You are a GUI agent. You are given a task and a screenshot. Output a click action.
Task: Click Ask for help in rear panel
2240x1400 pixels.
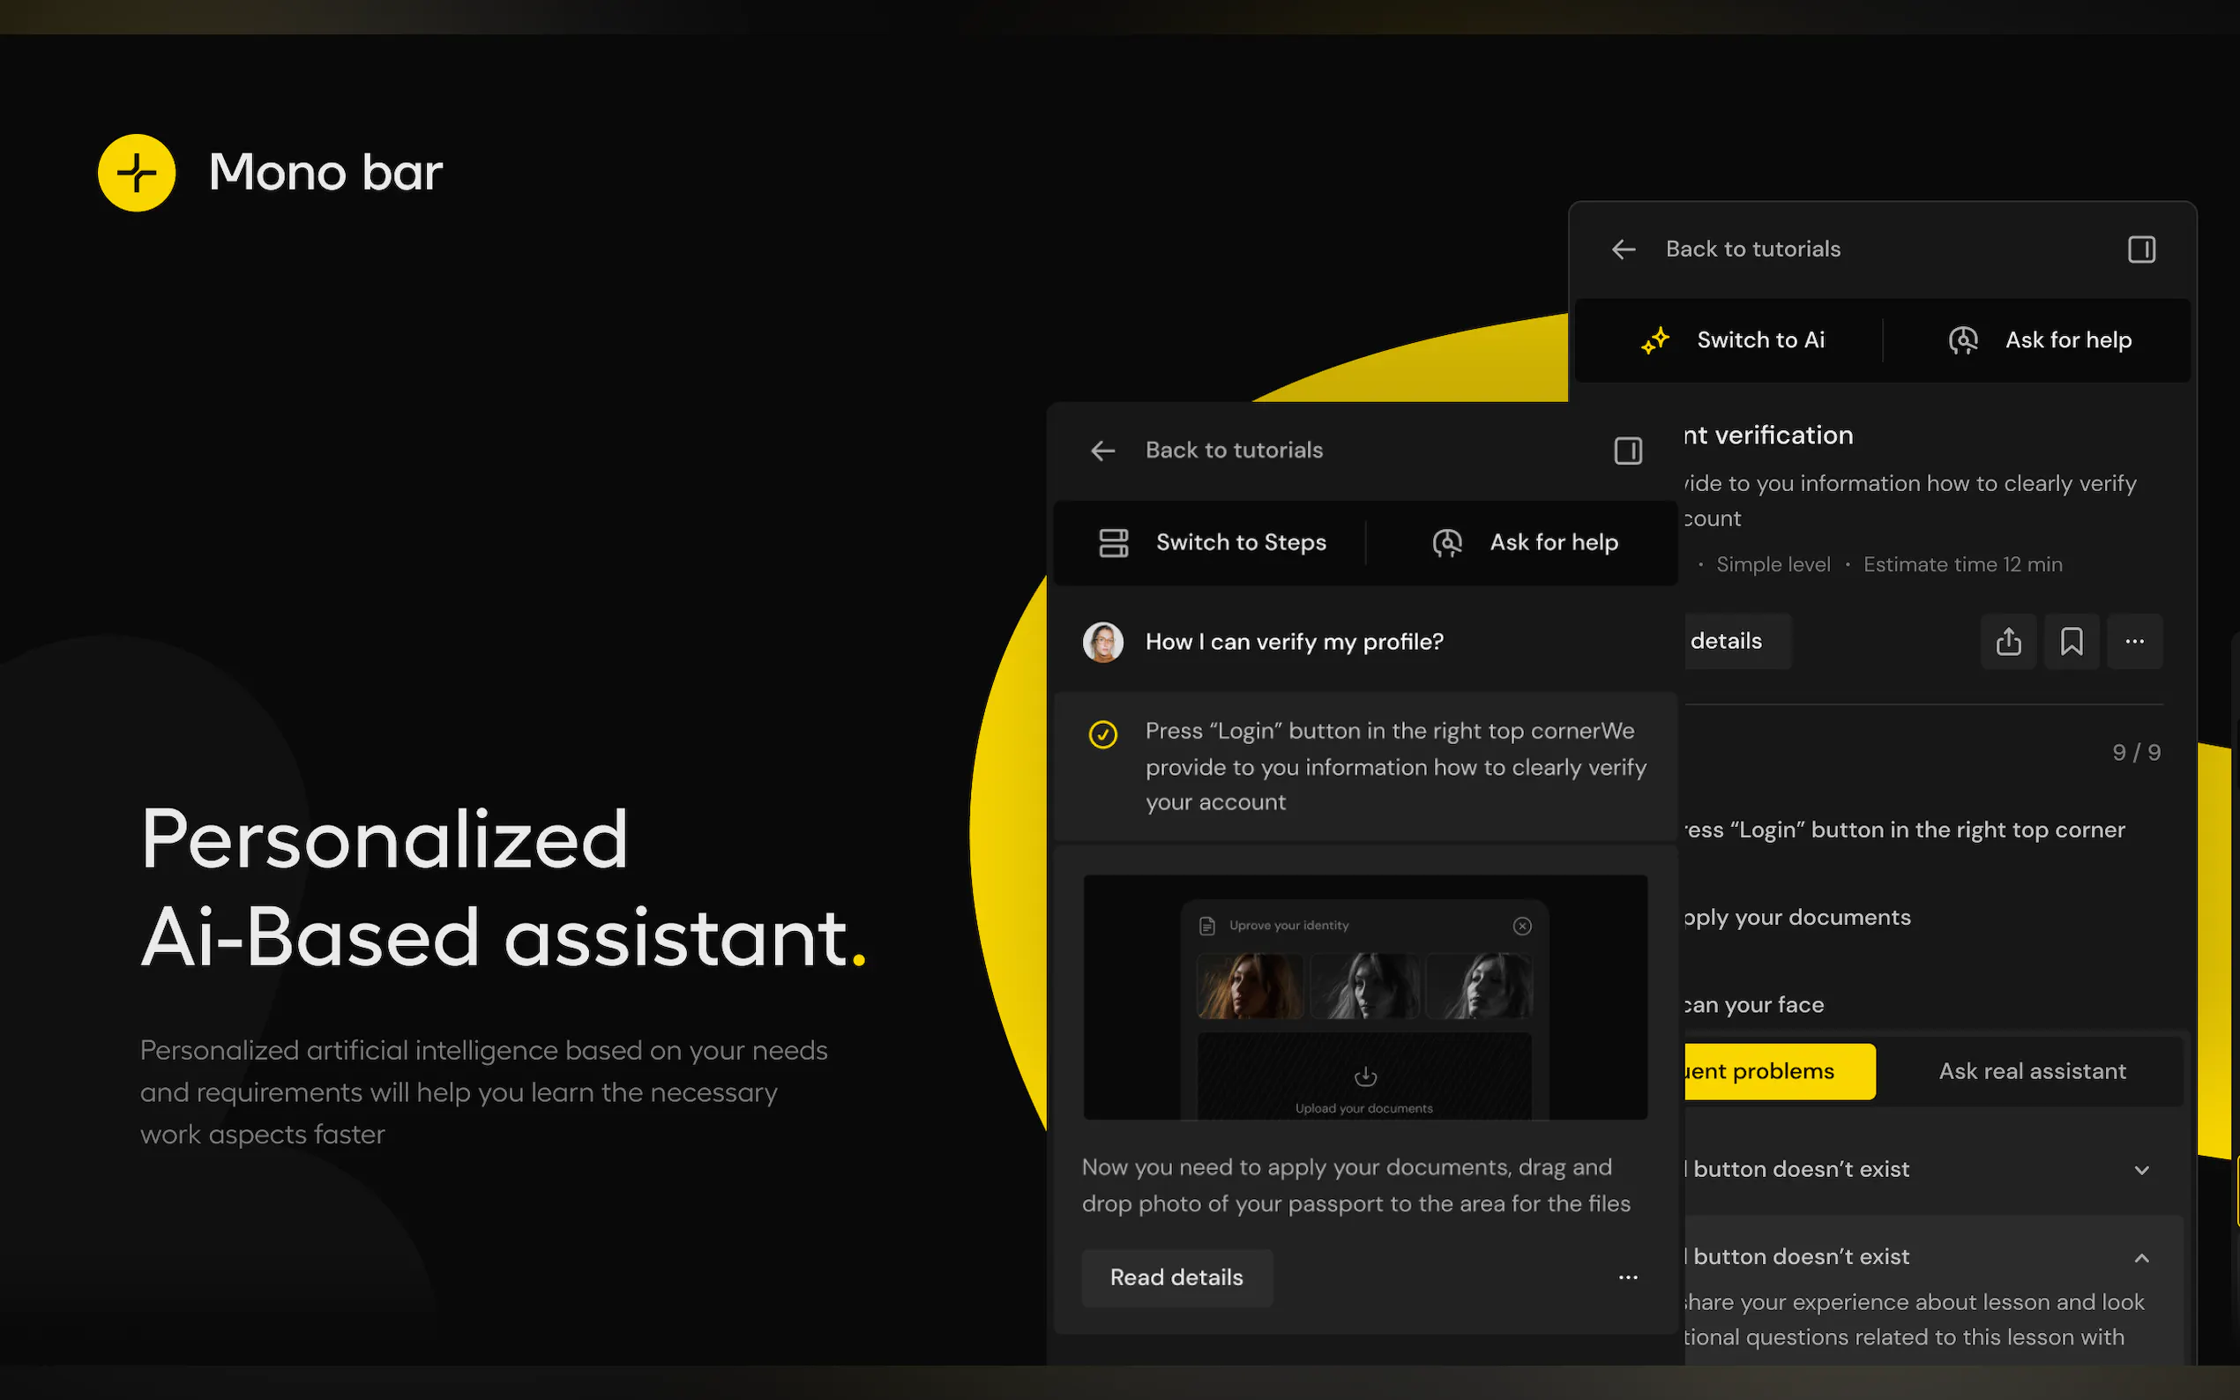click(x=2040, y=339)
